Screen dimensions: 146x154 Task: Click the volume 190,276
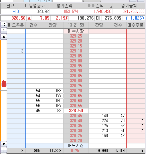pos(85,18)
